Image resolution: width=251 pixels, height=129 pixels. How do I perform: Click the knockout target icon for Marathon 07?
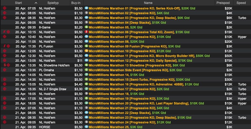click(x=5, y=37)
